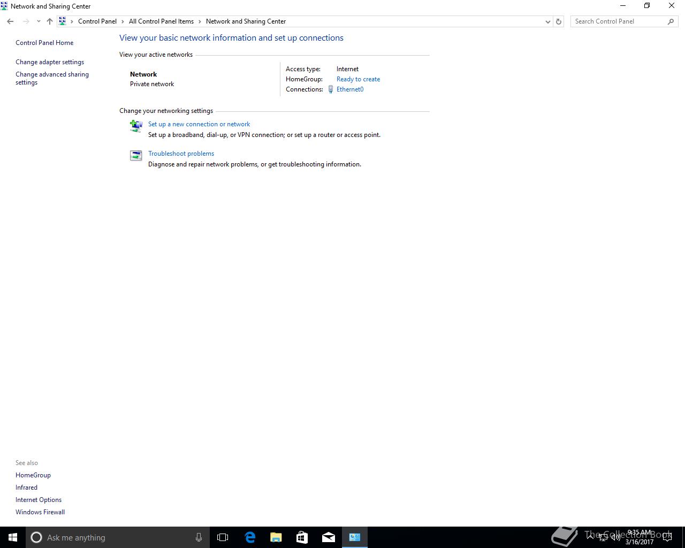685x548 pixels.
Task: Refresh the Network and Sharing Center page
Action: [559, 21]
